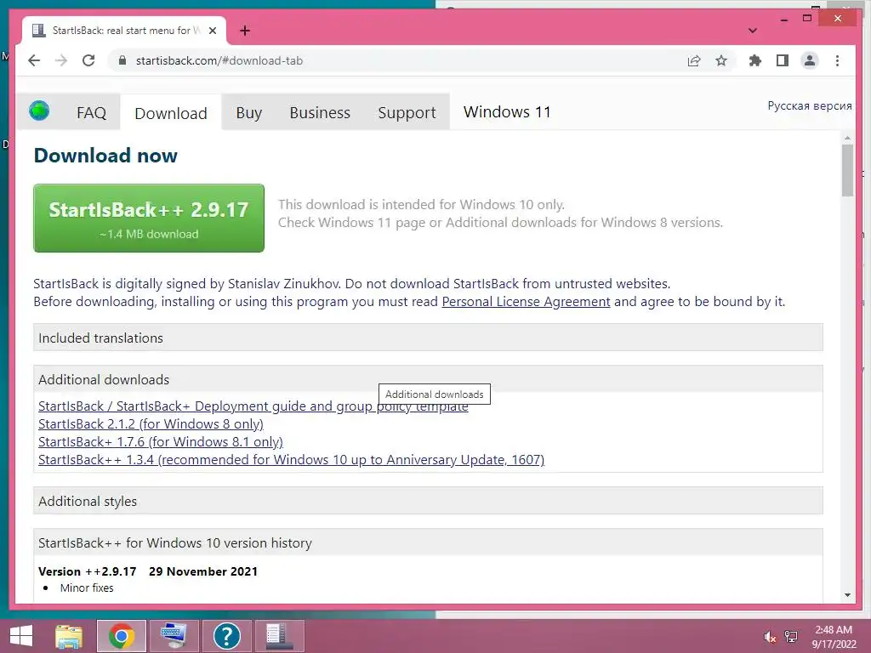Click the browser forward arrow
This screenshot has height=653, width=871.
(61, 60)
